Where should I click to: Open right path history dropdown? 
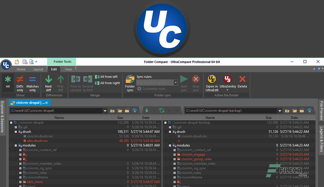280,111
